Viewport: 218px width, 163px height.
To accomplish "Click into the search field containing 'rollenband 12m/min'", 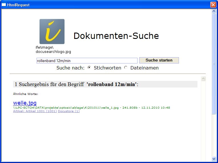I will 87,61.
